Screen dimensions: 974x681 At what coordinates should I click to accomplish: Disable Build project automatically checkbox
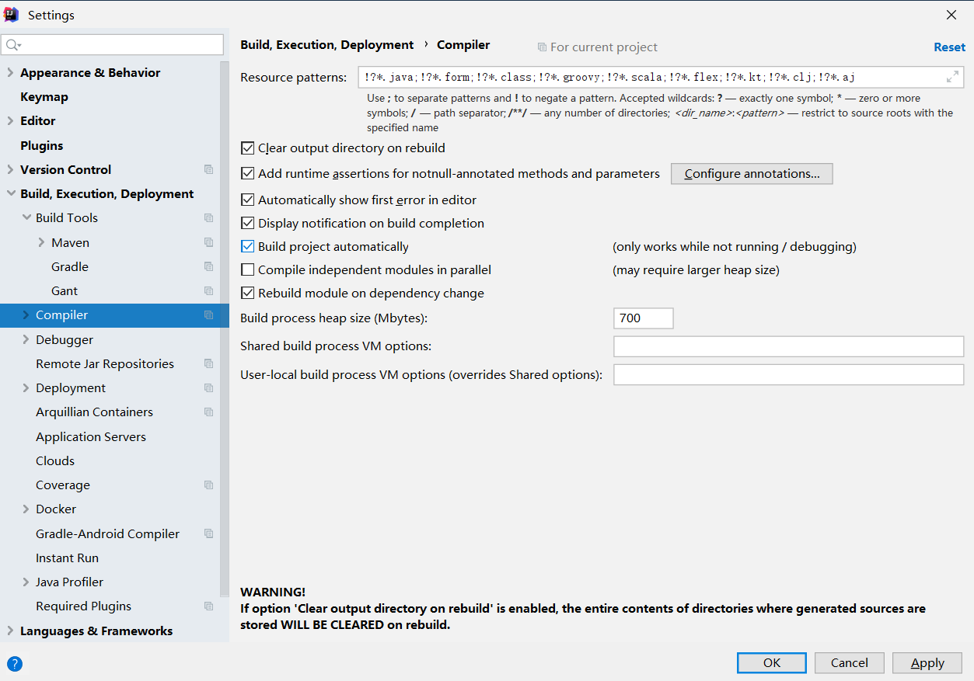247,246
